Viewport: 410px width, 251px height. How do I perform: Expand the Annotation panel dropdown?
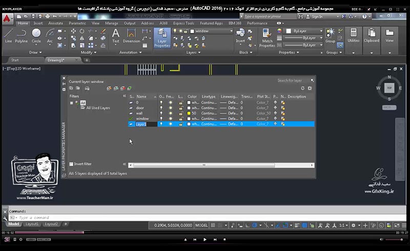131,52
